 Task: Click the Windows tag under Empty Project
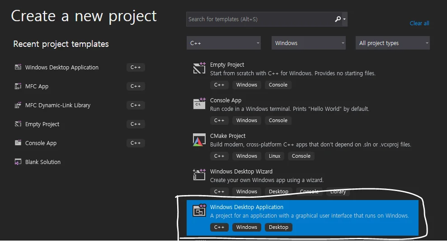coord(247,85)
